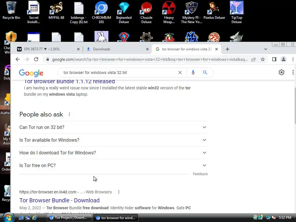This screenshot has height=222, width=296.
Task: Bookmark this page with the star icon
Action: 262,60
